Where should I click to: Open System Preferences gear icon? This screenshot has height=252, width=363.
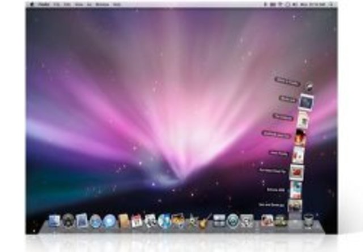[247, 220]
